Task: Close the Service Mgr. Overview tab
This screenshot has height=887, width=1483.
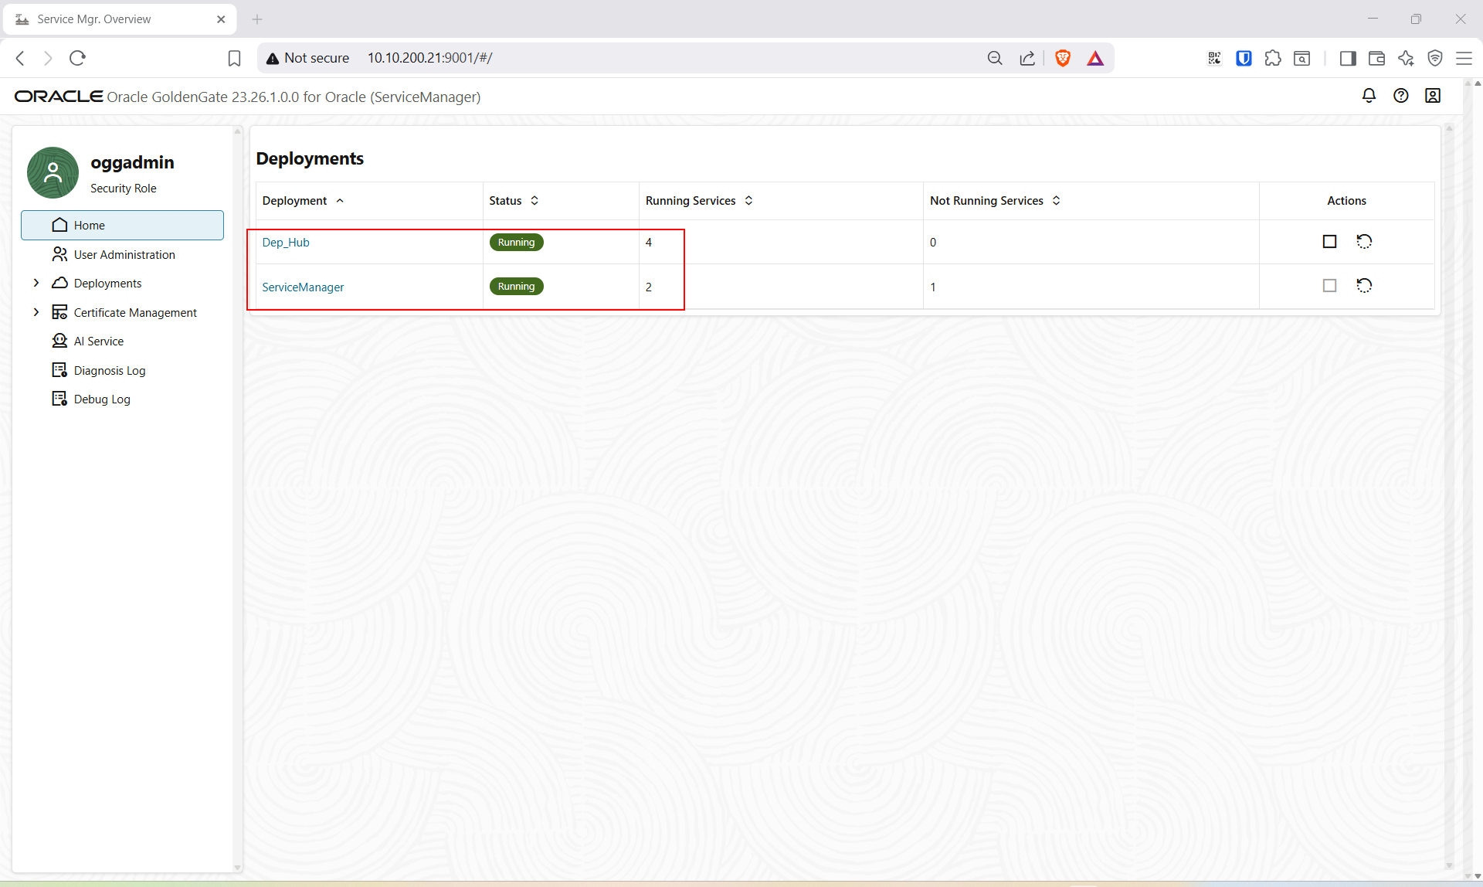Action: [221, 19]
